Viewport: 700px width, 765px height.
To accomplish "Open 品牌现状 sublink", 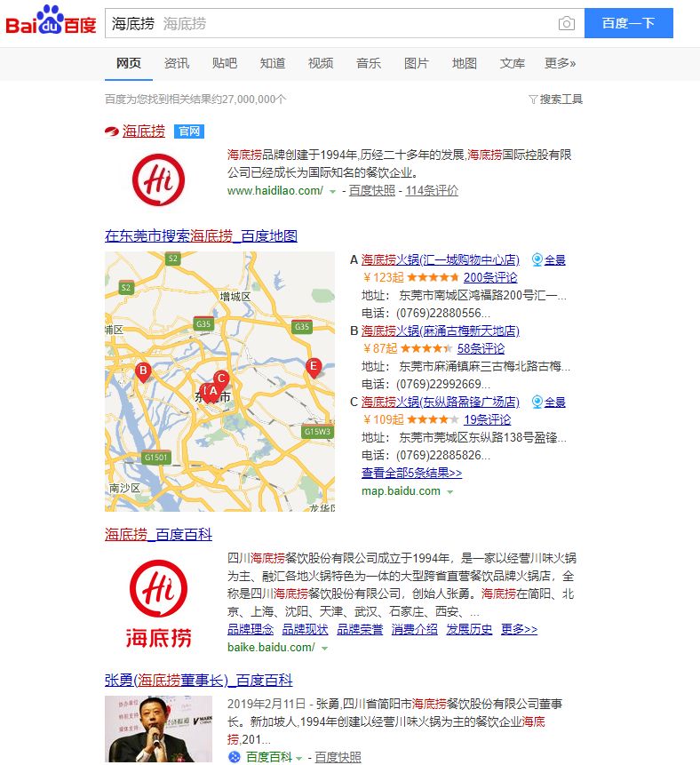I will click(305, 629).
